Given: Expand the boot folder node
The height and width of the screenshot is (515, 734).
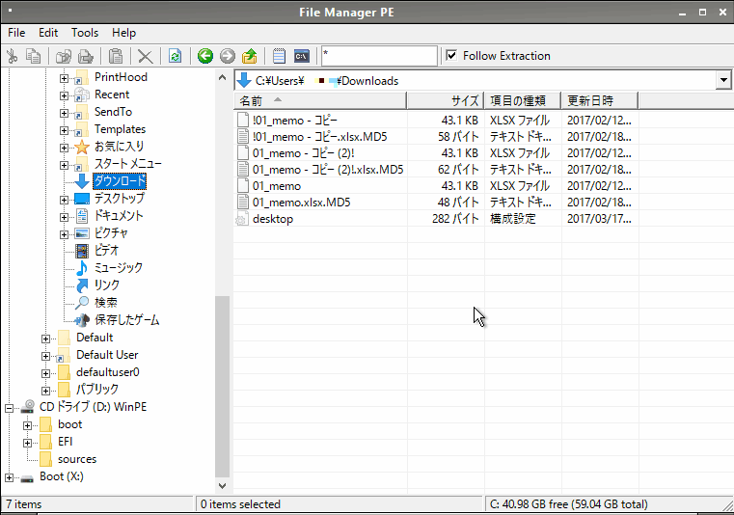Looking at the screenshot, I should [27, 425].
